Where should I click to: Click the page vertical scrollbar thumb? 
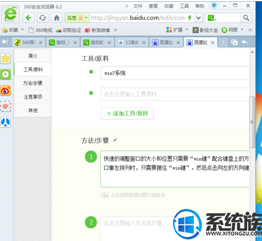click(252, 122)
